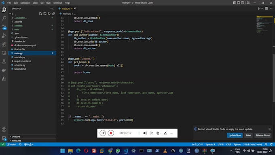Split the editor to the right
The height and width of the screenshot is (155, 275).
click(x=267, y=8)
